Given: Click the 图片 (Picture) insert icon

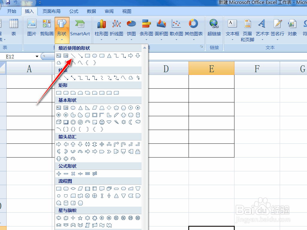Looking at the screenshot, I should pyautogui.click(x=31, y=28).
